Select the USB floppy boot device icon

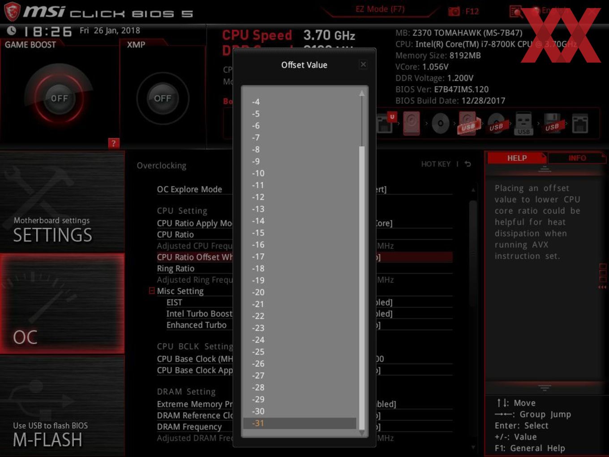552,123
